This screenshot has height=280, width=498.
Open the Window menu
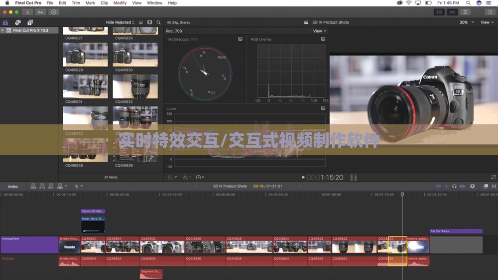(x=154, y=3)
